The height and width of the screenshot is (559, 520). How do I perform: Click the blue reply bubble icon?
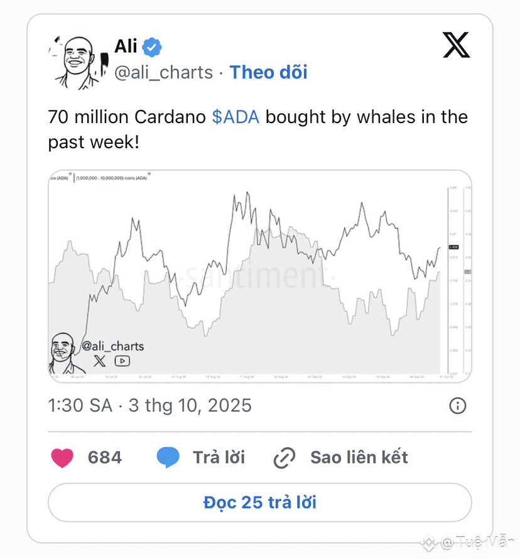point(168,458)
